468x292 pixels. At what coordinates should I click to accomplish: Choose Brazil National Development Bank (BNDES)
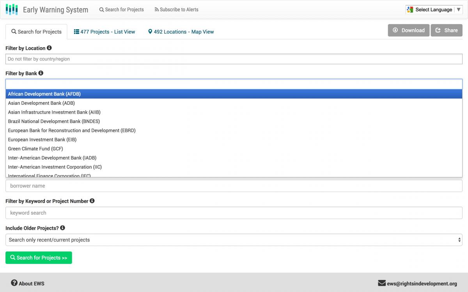tap(234, 121)
